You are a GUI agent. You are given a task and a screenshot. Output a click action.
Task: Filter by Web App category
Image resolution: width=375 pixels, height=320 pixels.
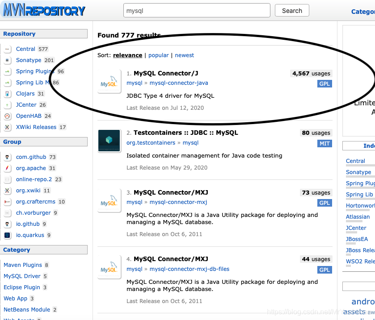pyautogui.click(x=16, y=299)
